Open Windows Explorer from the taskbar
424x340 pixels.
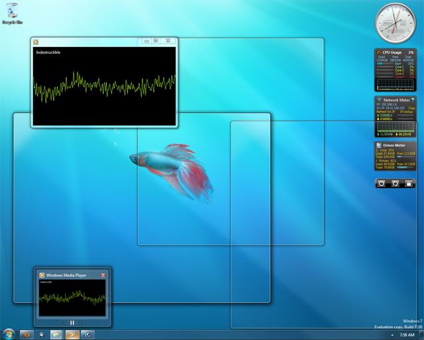pos(57,335)
